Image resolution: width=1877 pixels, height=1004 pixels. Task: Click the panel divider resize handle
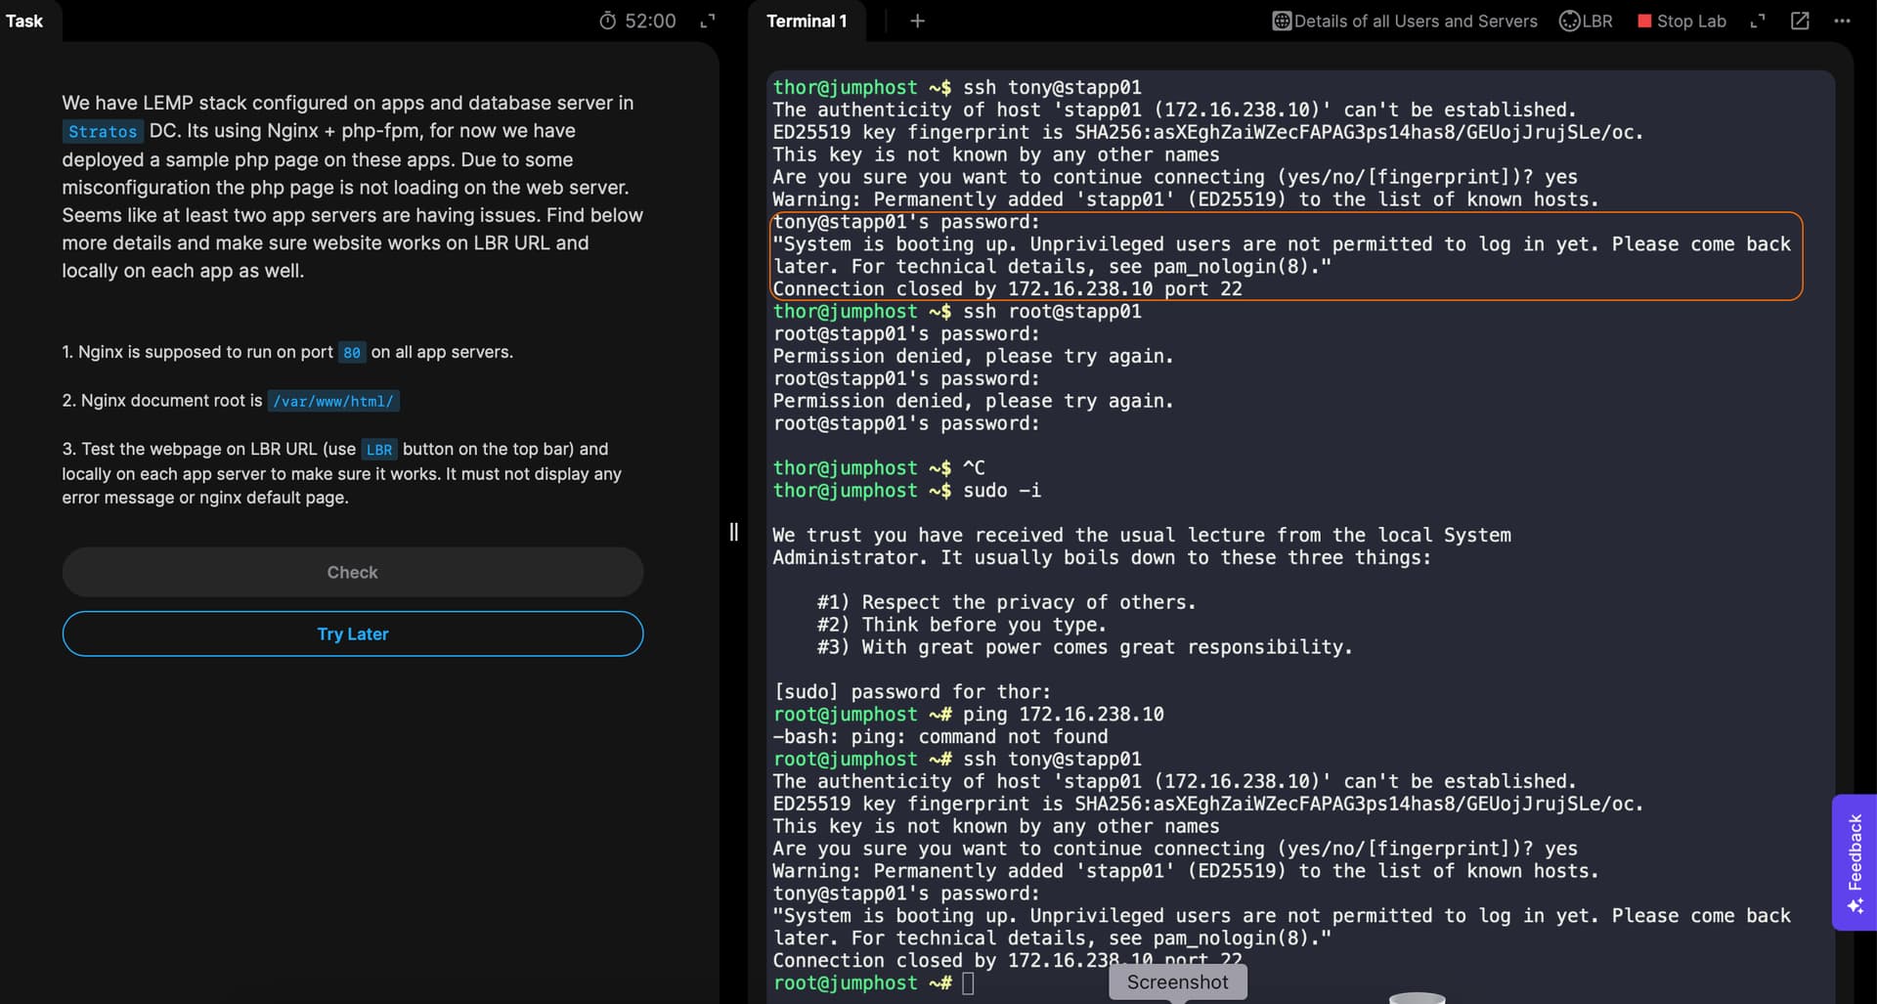point(733,532)
